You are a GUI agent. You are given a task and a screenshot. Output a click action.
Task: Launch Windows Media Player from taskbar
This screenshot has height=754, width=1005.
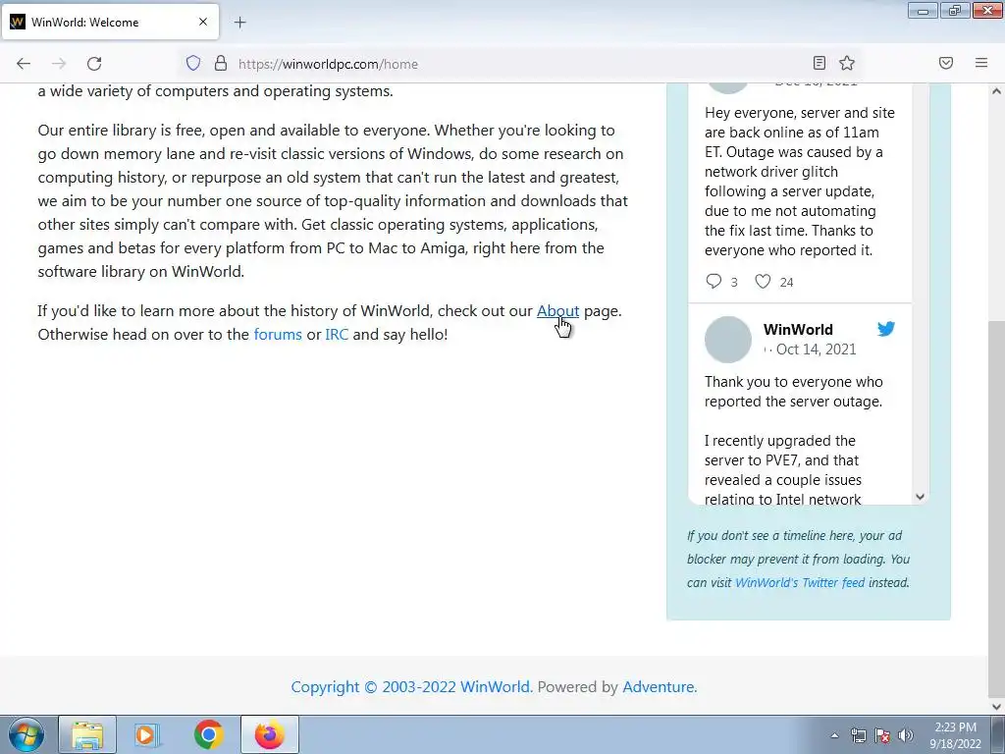pos(147,734)
